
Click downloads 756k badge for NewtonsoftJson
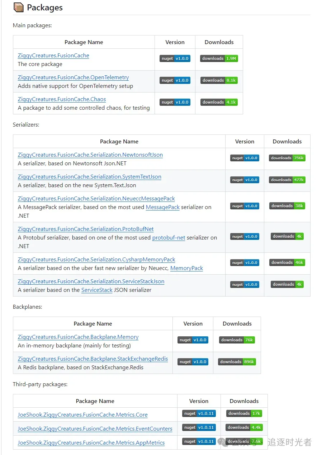[x=287, y=158]
